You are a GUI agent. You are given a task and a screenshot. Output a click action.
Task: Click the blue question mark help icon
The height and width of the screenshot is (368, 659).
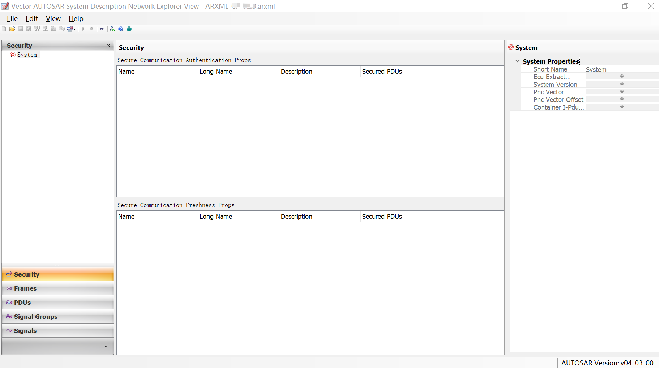[x=121, y=29]
